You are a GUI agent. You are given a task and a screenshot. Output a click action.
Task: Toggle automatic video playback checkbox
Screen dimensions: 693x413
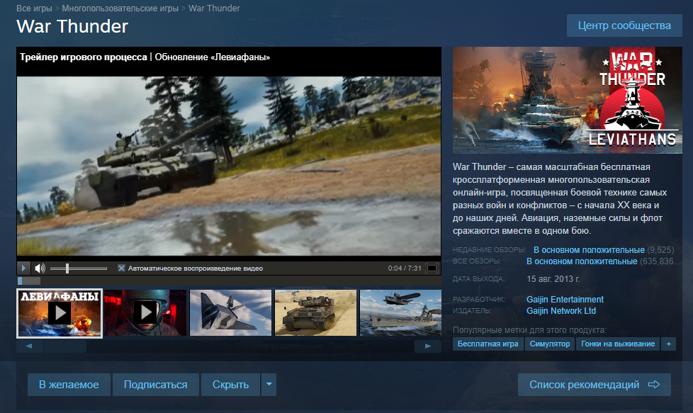[x=121, y=268]
